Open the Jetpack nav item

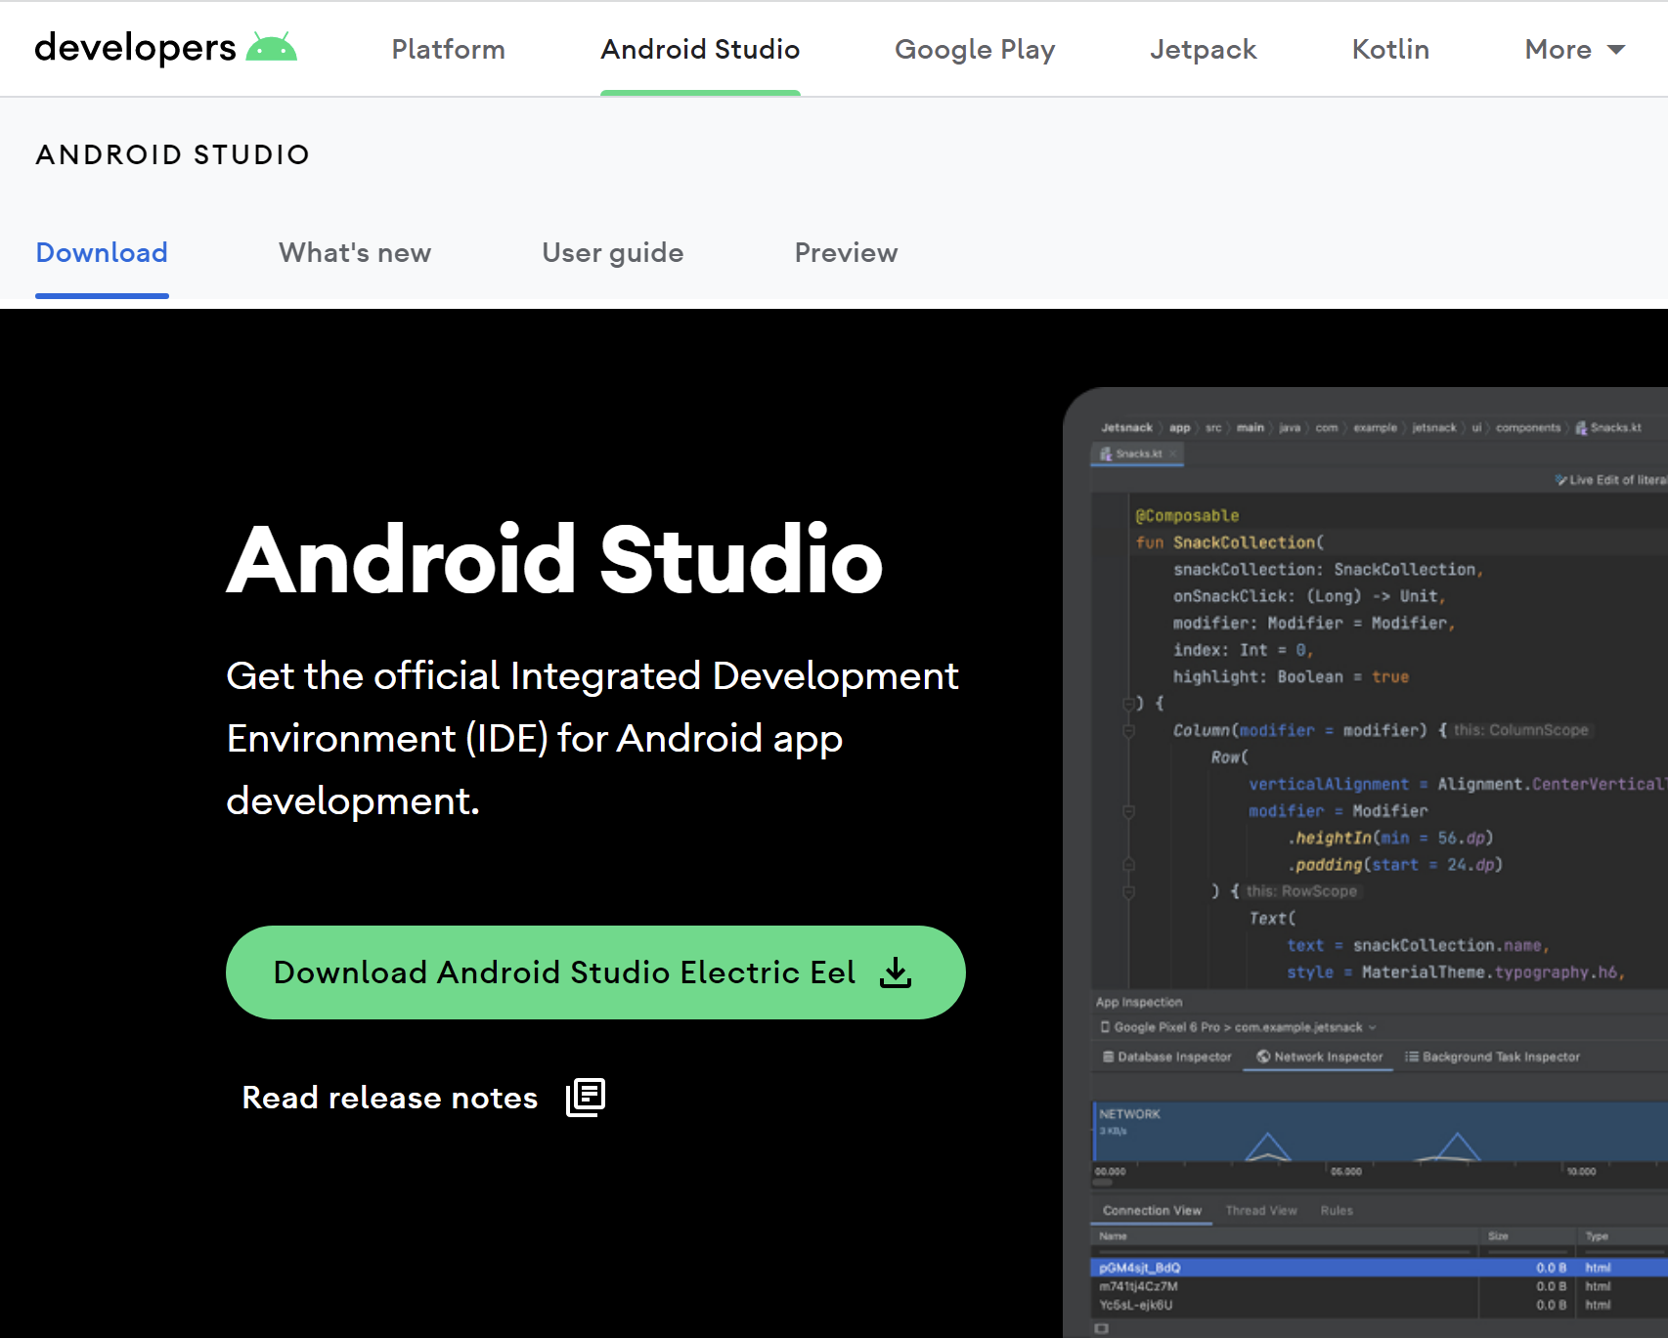pos(1203,49)
